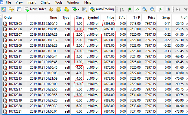Open the Charts menu

(45, 2)
